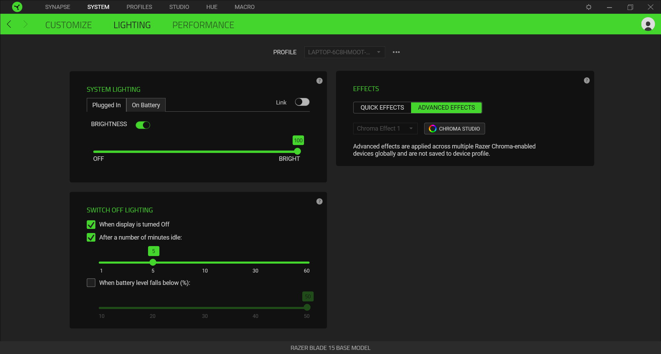
Task: Show help for Switch Off Lighting panel
Action: (319, 201)
